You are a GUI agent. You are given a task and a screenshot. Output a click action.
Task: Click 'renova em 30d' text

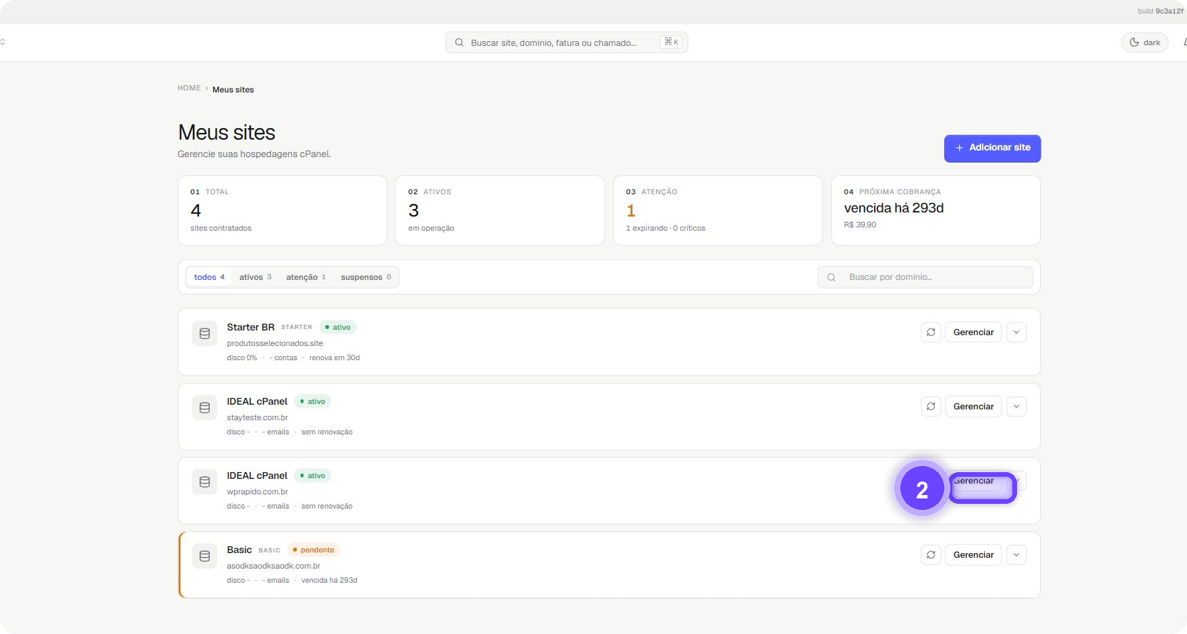[335, 358]
